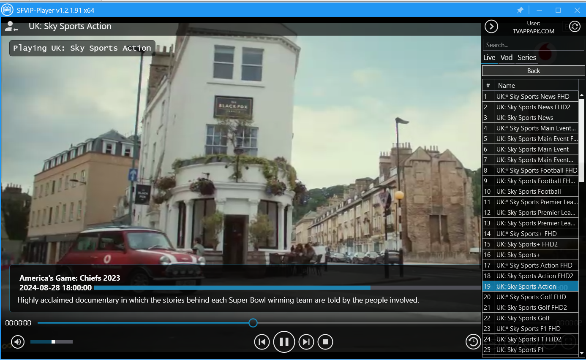Click the channel list scrollbar thumb
The height and width of the screenshot is (360, 586).
tap(582, 140)
